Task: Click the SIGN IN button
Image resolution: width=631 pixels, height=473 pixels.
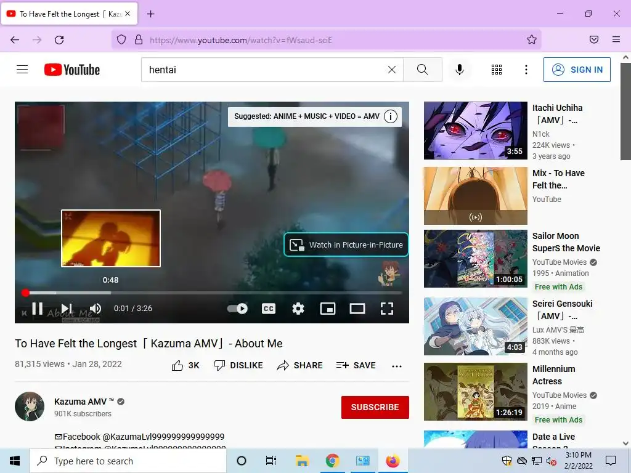Action: tap(577, 70)
